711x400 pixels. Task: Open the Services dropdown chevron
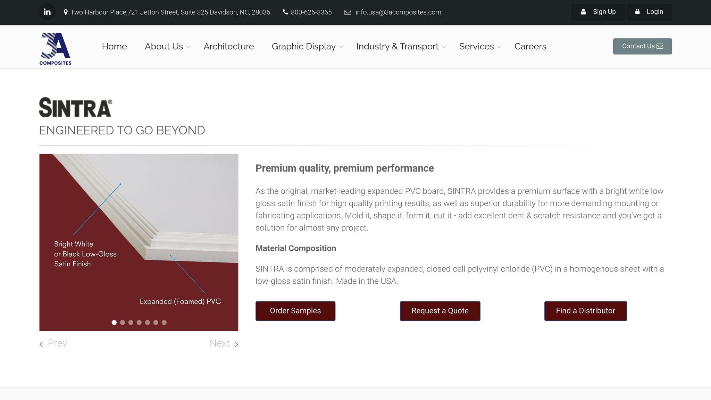pos(499,47)
